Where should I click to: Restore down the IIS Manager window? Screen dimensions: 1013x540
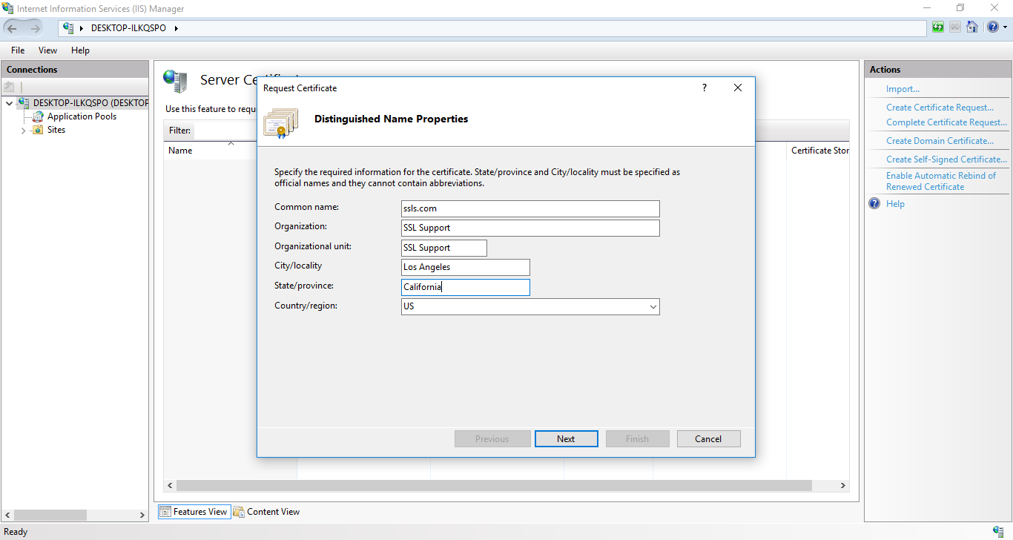tap(960, 8)
